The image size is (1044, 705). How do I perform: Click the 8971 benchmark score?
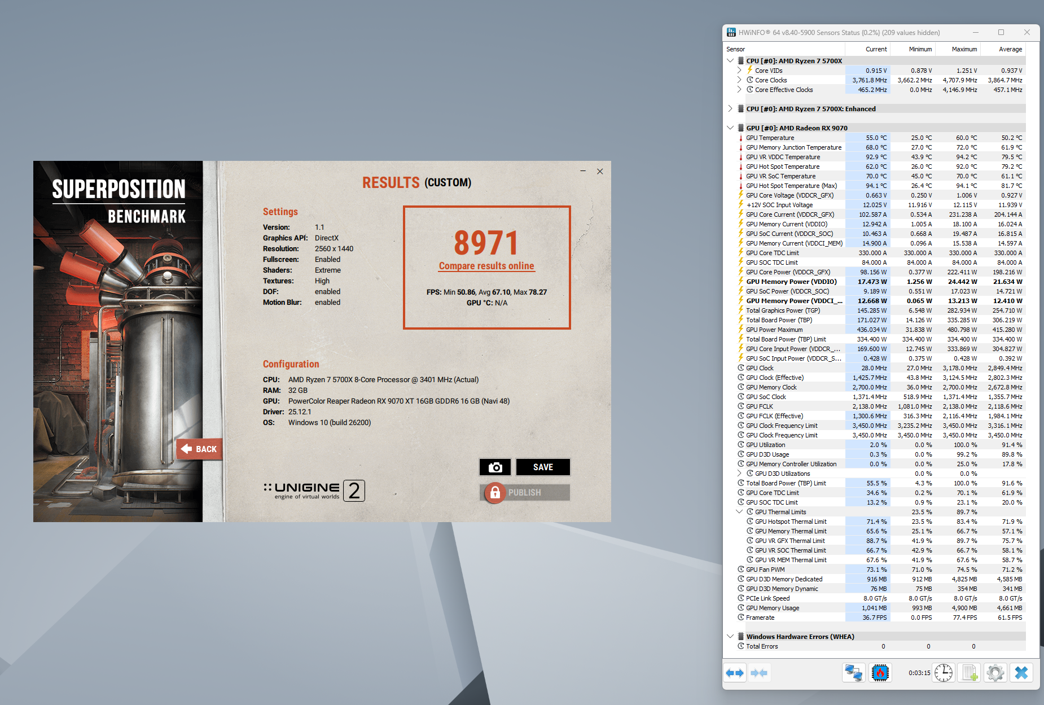tap(486, 243)
